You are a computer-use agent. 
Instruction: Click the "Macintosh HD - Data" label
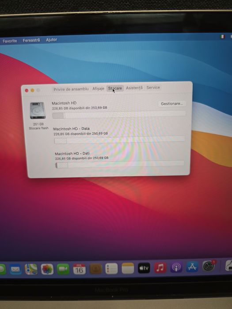click(x=72, y=129)
